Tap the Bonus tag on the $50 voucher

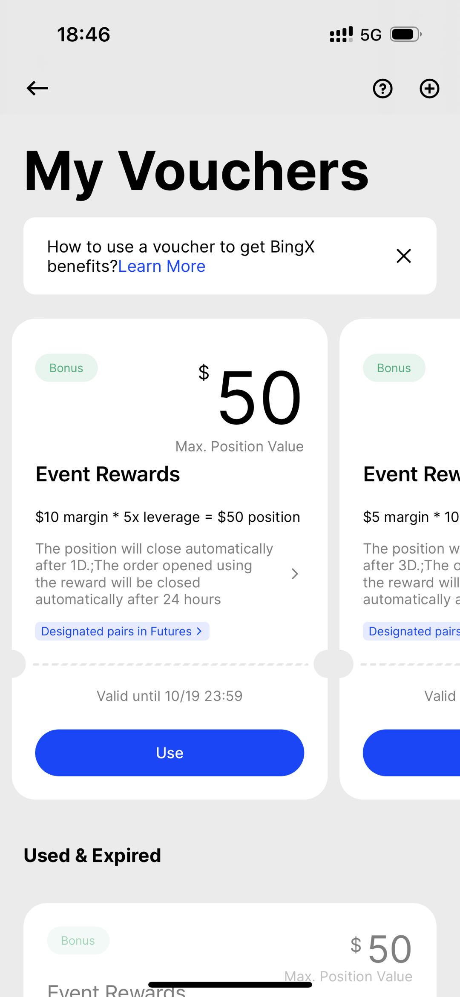[x=66, y=368]
